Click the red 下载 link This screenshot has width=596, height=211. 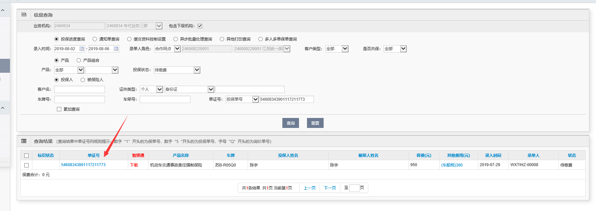134,165
